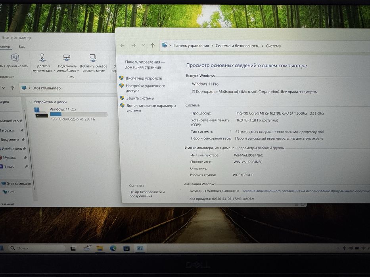Launch Microsoft Edge from the taskbar

click(x=113, y=248)
